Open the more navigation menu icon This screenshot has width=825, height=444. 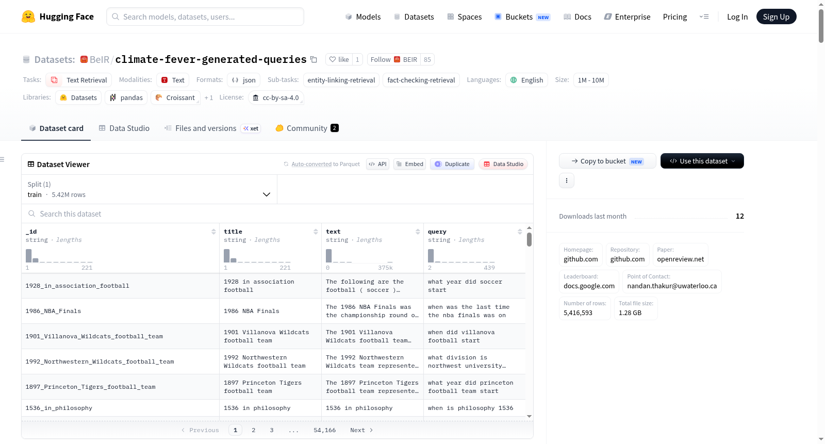tap(704, 17)
